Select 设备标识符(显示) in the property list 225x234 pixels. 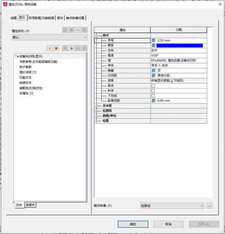coord(31,56)
